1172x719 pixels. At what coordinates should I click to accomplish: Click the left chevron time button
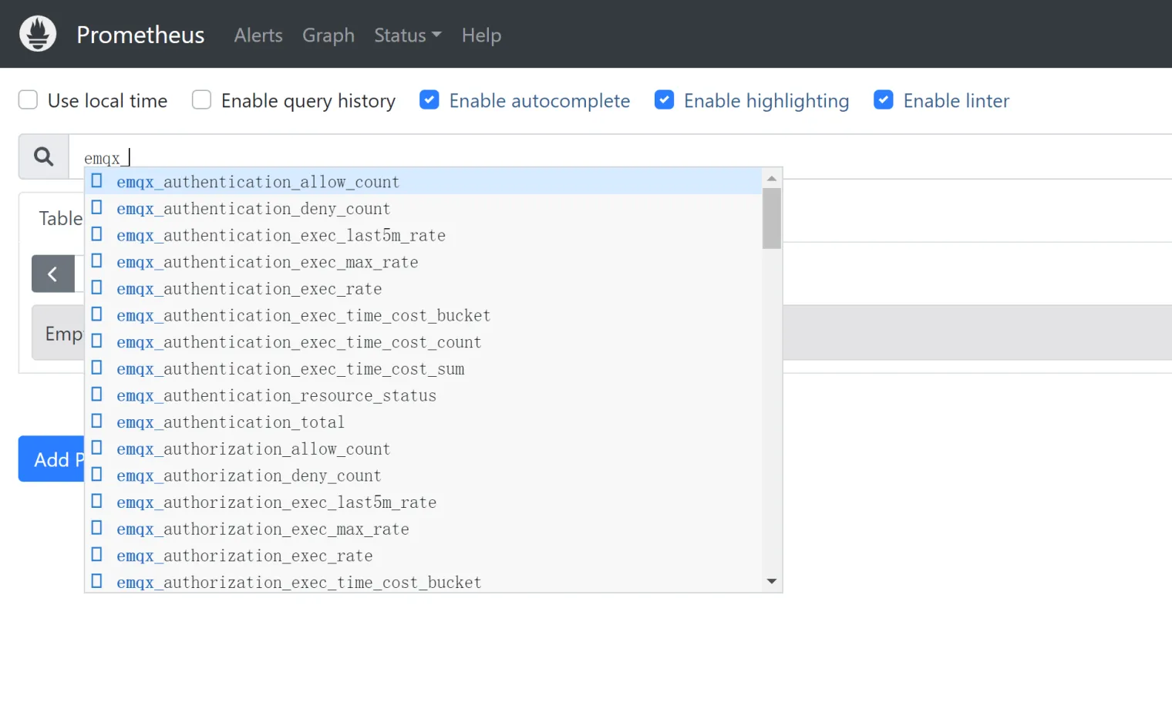[52, 274]
